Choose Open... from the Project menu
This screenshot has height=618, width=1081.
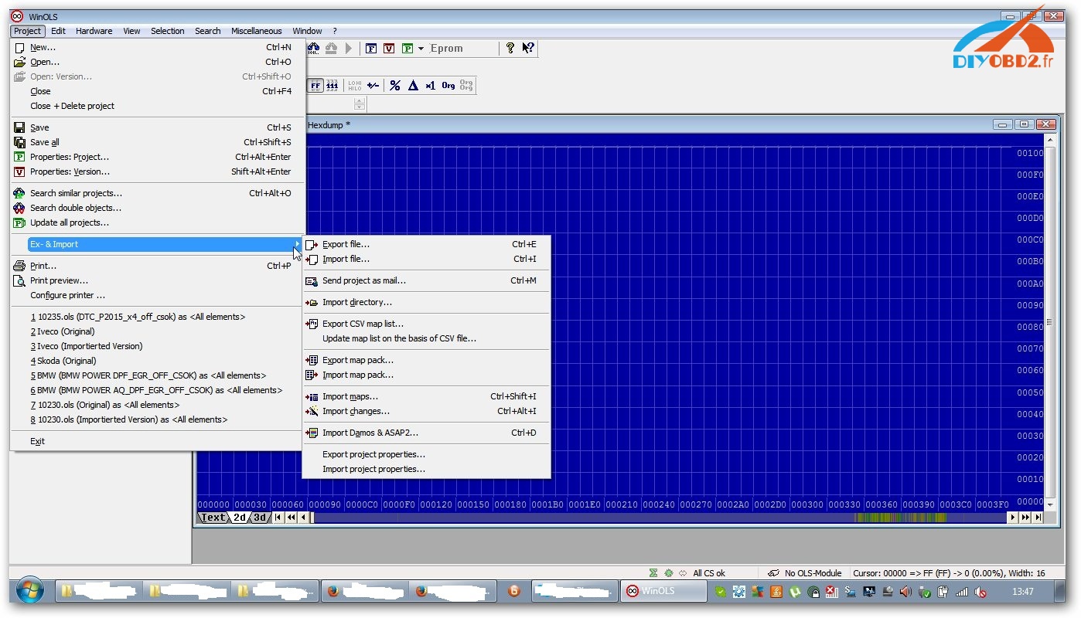(155, 62)
